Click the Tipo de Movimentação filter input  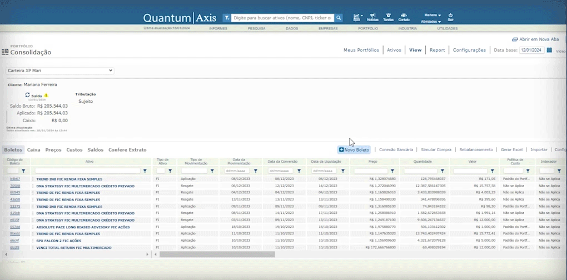[194, 171]
